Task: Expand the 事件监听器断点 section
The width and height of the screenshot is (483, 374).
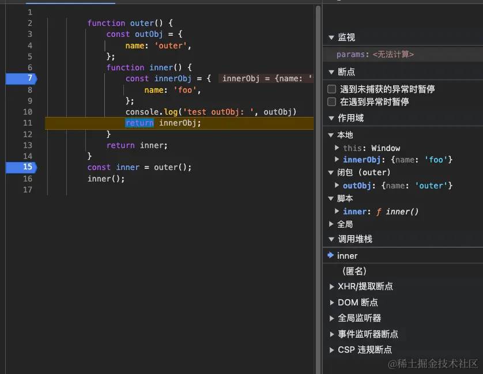Action: coord(333,333)
